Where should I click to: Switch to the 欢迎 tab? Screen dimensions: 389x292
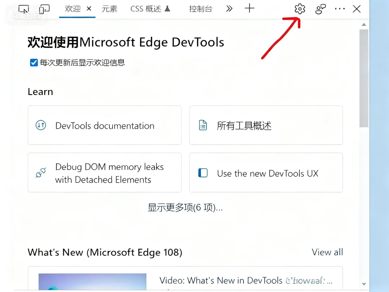point(73,9)
